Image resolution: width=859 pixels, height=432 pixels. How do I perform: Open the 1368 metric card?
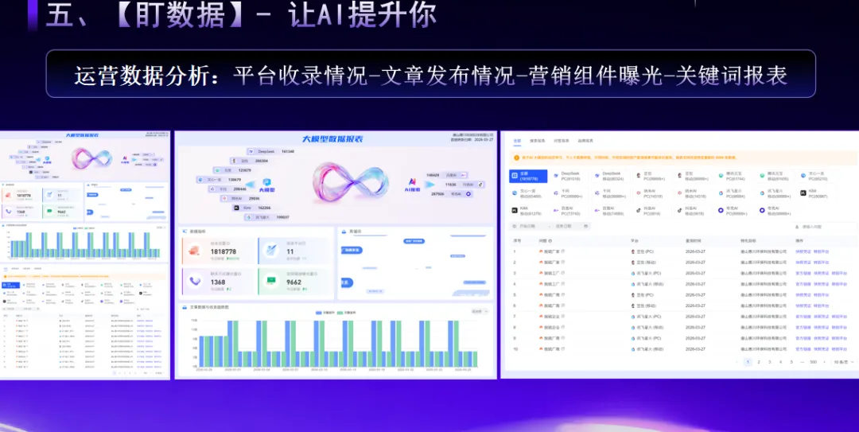point(219,282)
